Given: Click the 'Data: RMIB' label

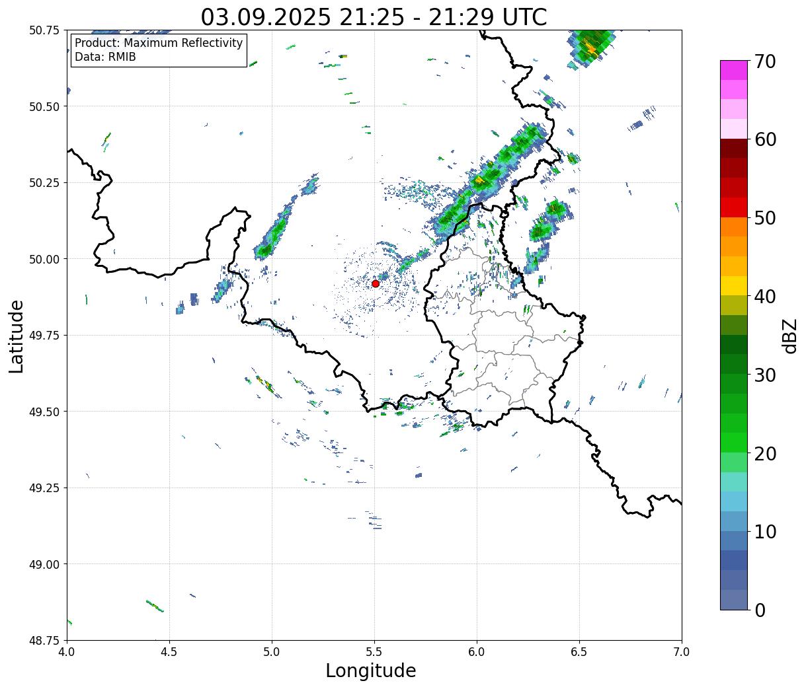Looking at the screenshot, I should [105, 57].
